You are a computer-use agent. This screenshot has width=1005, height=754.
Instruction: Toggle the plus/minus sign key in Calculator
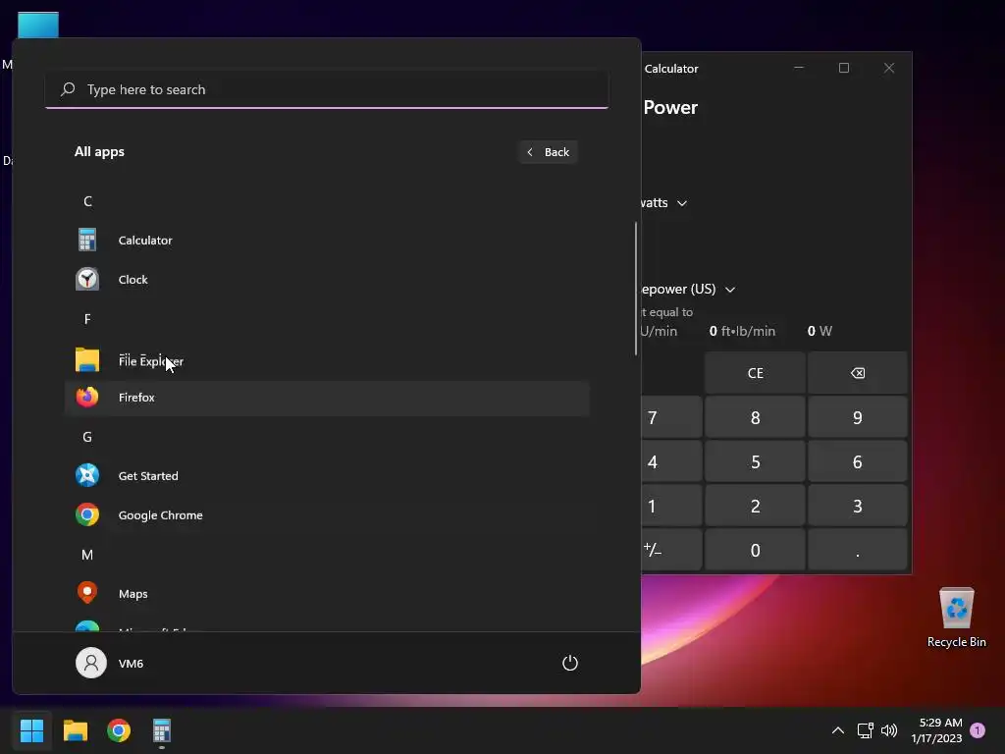(x=671, y=550)
